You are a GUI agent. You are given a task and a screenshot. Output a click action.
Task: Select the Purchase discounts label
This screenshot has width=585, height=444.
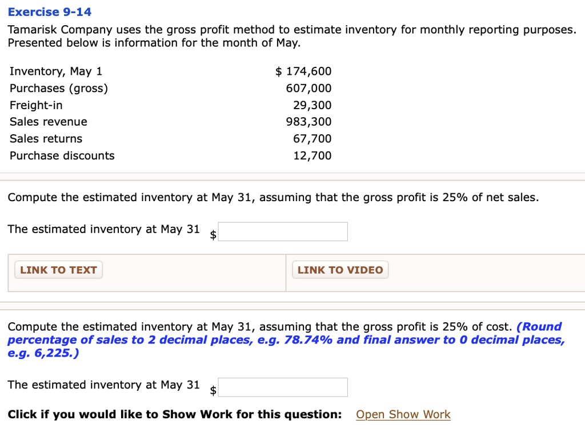click(x=61, y=155)
